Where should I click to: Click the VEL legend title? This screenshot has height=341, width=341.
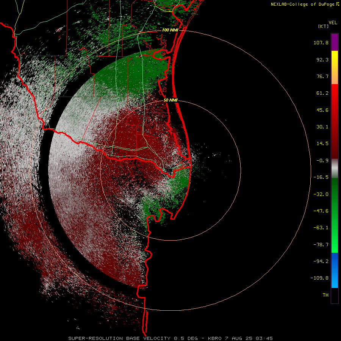point(333,23)
